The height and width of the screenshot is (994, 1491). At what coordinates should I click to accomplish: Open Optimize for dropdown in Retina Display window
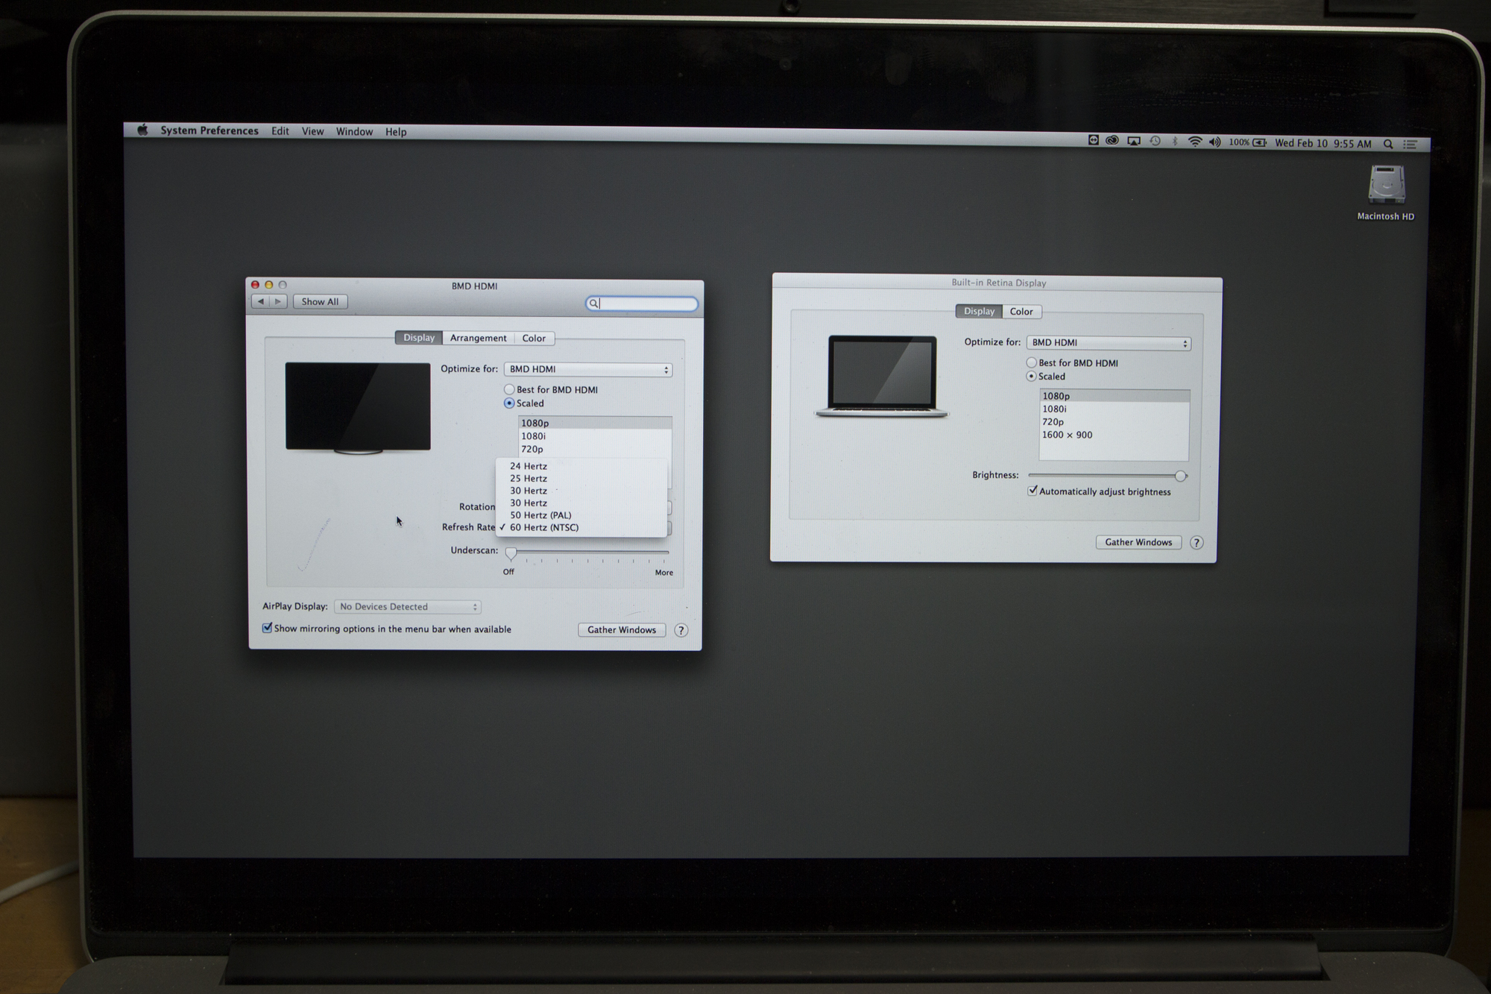[x=1109, y=343]
